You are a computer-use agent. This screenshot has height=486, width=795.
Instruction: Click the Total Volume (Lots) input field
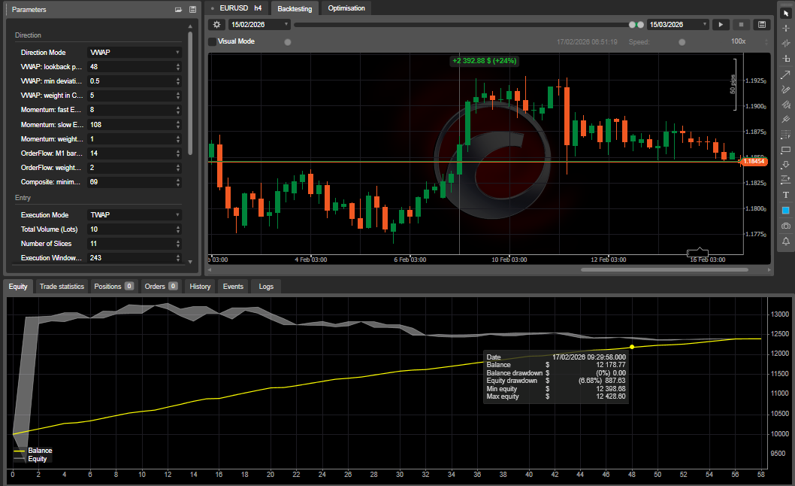[x=130, y=229]
